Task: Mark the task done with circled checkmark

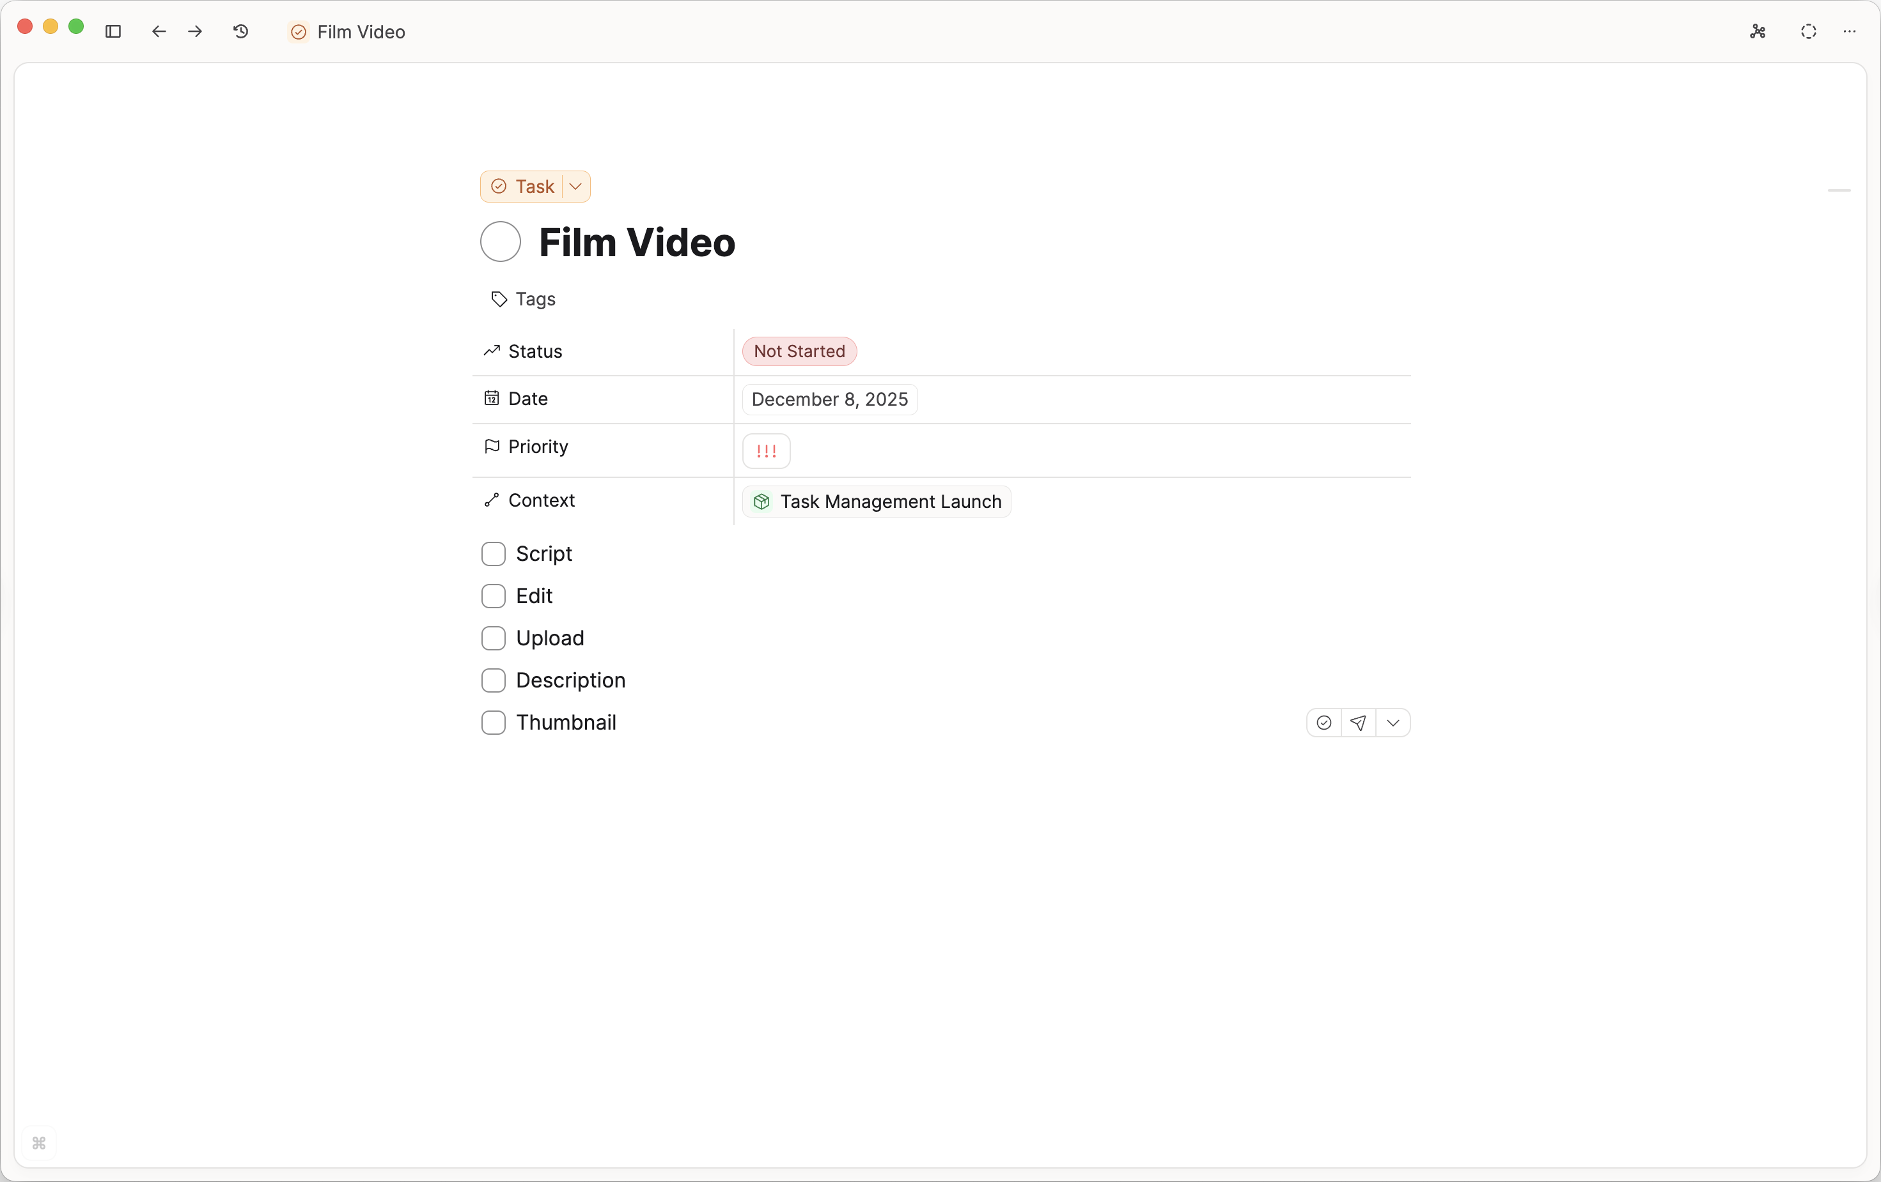Action: pos(1323,723)
